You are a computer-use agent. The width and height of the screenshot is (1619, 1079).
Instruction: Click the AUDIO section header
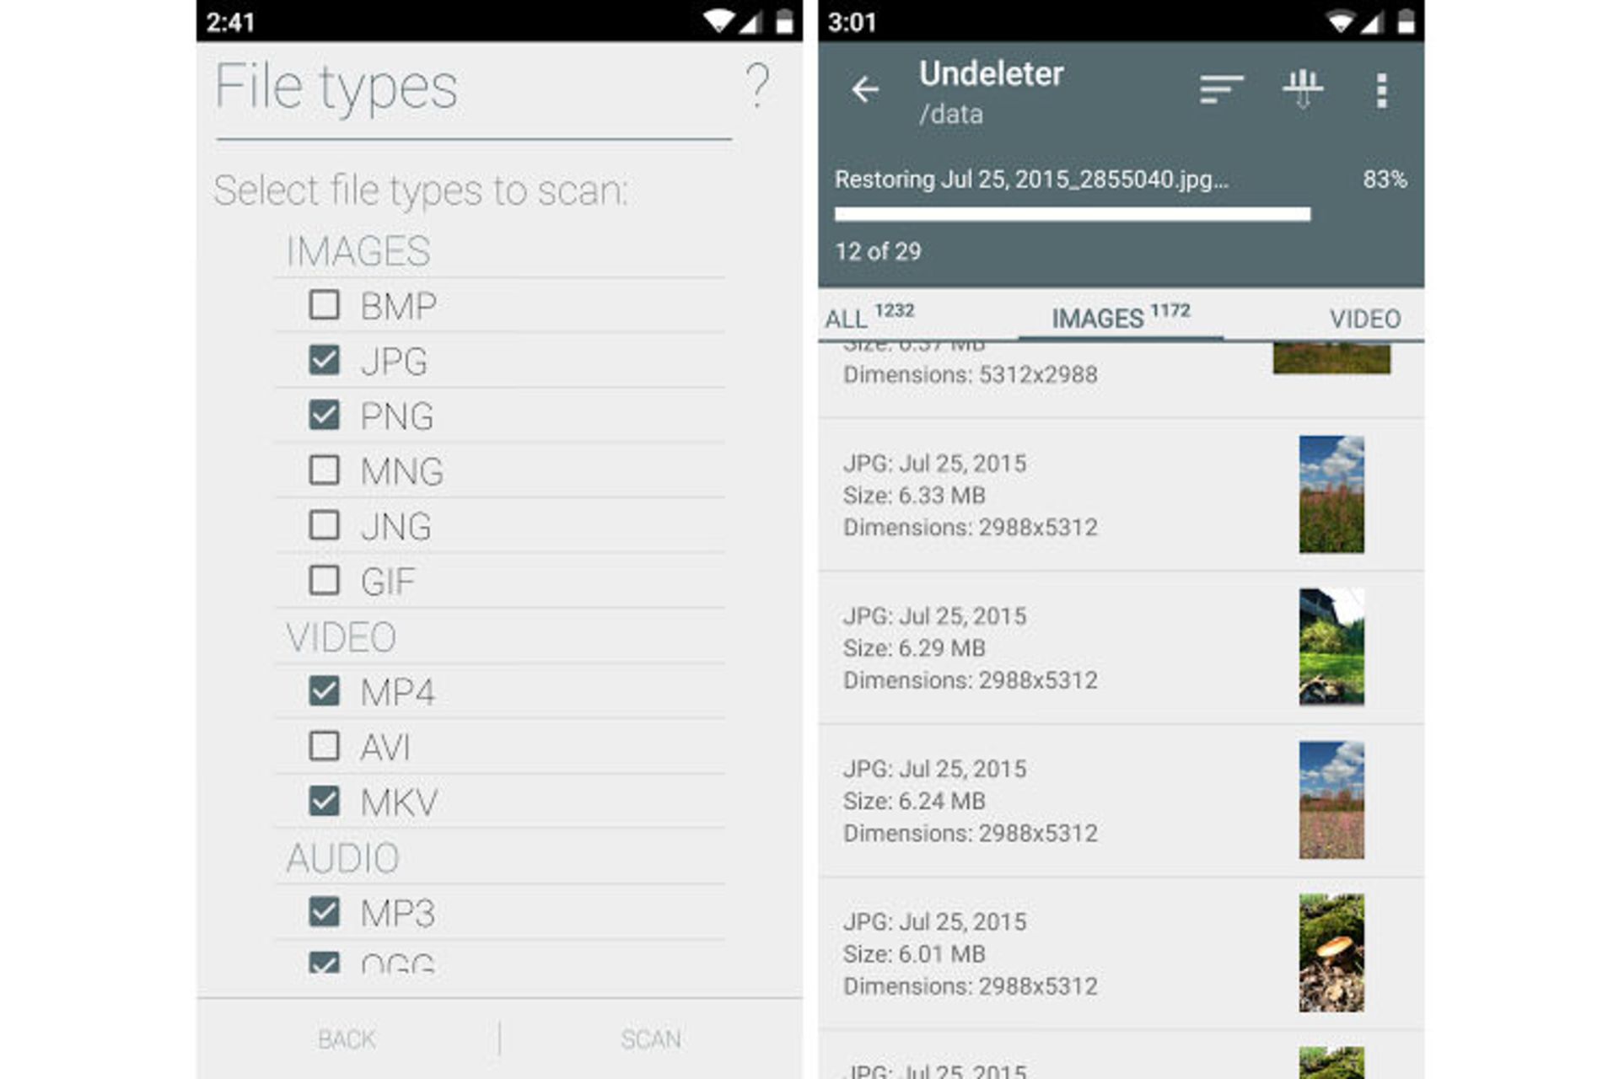[342, 858]
